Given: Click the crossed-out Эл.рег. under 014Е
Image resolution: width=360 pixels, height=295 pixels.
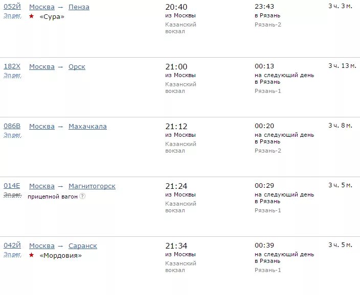Looking at the screenshot, I should [x=12, y=195].
